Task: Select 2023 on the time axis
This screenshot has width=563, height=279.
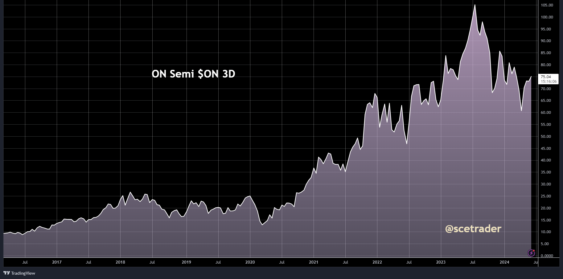Action: click(441, 262)
